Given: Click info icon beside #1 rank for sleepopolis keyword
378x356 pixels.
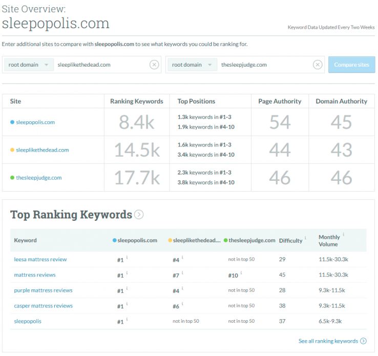Looking at the screenshot, I should click(127, 320).
